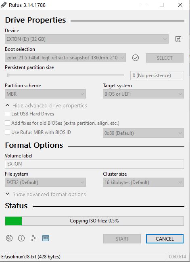Viewport: 190px width, 262px height.
Task: Open application settings sliders icon
Action: [x=33, y=238]
